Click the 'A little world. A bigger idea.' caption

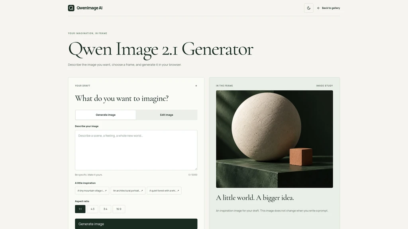click(x=255, y=198)
